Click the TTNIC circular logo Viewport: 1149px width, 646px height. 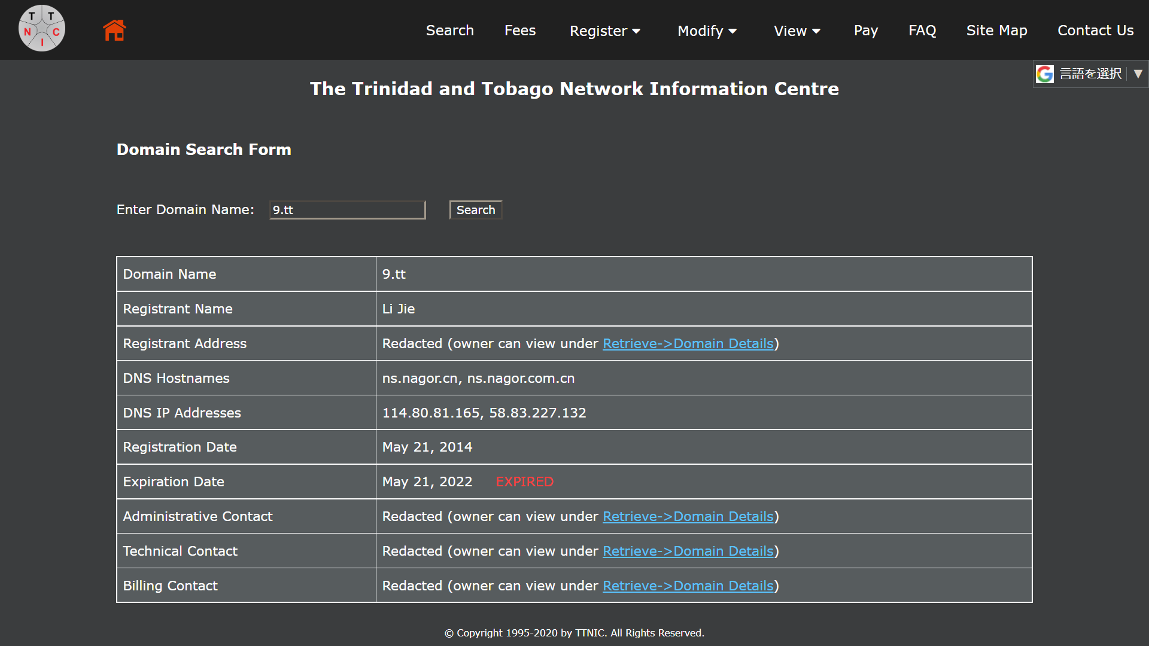pos(42,29)
